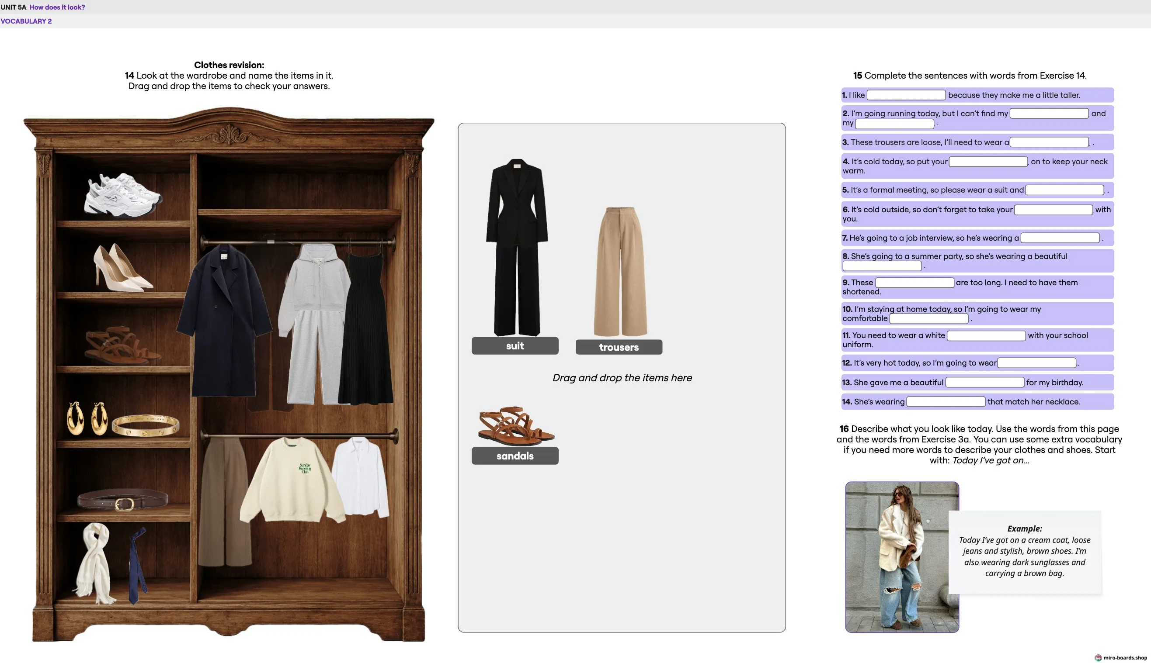Click second blank in sentence 2 after 'my'

click(x=894, y=124)
